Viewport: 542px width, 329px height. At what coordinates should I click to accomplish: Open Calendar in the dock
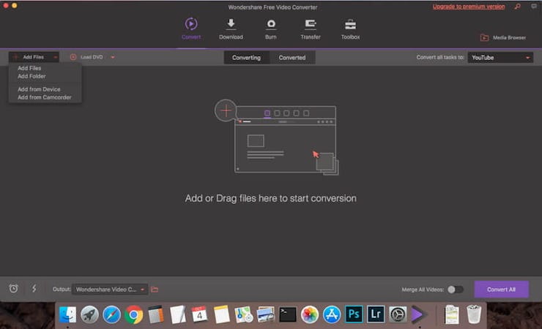pyautogui.click(x=199, y=314)
